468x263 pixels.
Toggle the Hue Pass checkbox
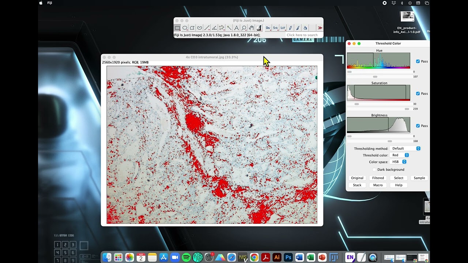click(418, 61)
